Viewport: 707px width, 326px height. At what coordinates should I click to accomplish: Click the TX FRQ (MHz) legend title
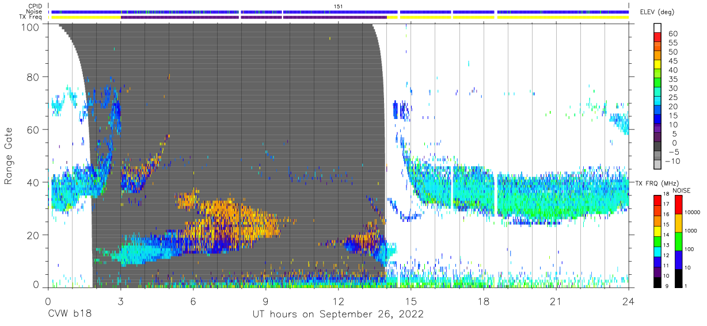(657, 183)
